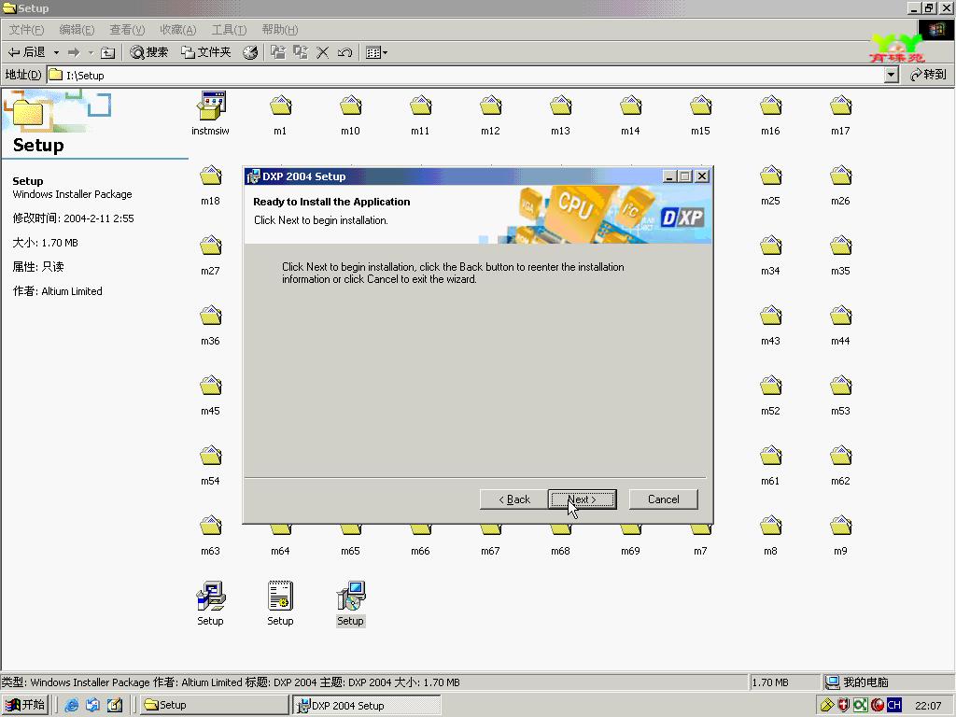This screenshot has height=717, width=956.
Task: Select the m35 folder
Action: 840,254
